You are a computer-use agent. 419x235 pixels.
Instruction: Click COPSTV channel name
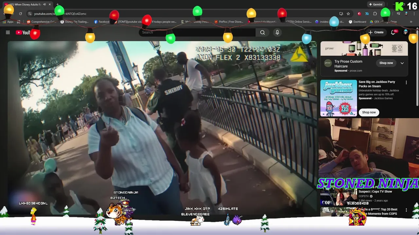click(x=363, y=196)
